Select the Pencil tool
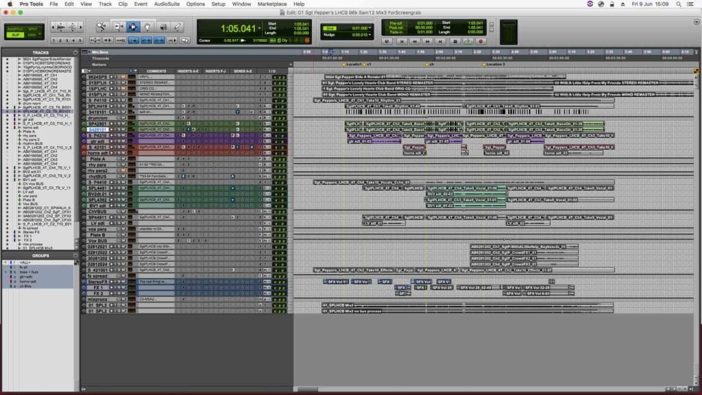Image resolution: width=702 pixels, height=395 pixels. coord(178,27)
